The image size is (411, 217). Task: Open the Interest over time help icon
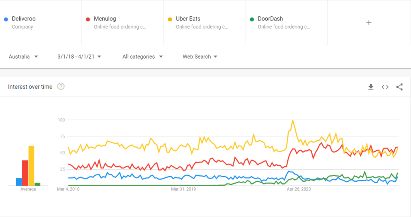(x=61, y=87)
